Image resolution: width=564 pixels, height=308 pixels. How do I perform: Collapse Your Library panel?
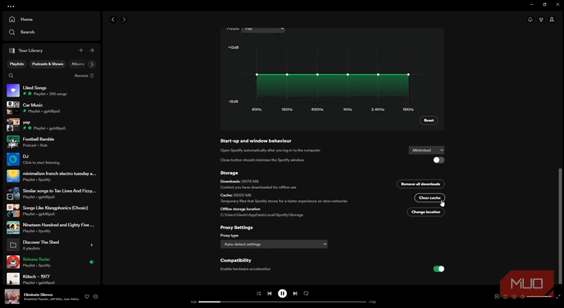click(x=25, y=51)
